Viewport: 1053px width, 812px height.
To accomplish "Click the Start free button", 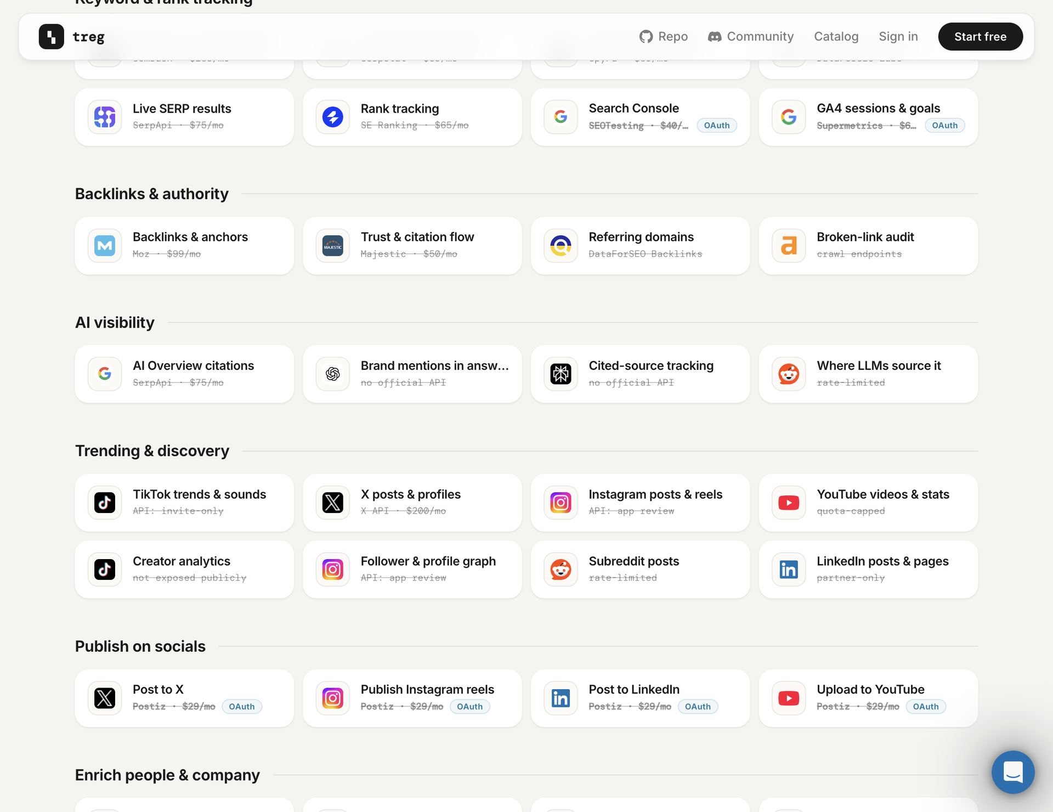I will tap(981, 37).
